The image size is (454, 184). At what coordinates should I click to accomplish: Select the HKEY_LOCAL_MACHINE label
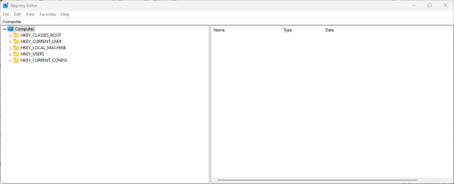click(43, 48)
